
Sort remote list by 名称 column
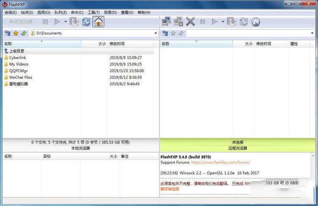pos(196,44)
